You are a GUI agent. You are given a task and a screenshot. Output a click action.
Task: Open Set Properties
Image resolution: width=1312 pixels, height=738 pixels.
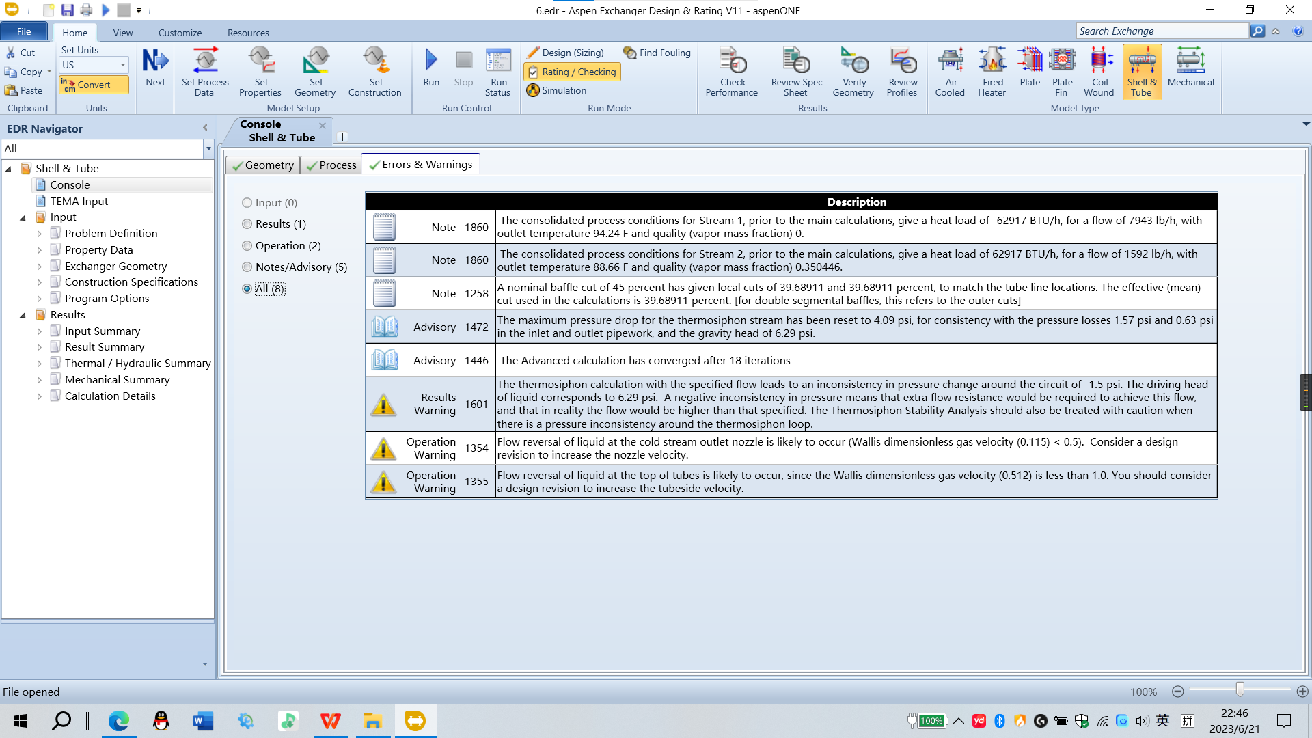260,72
